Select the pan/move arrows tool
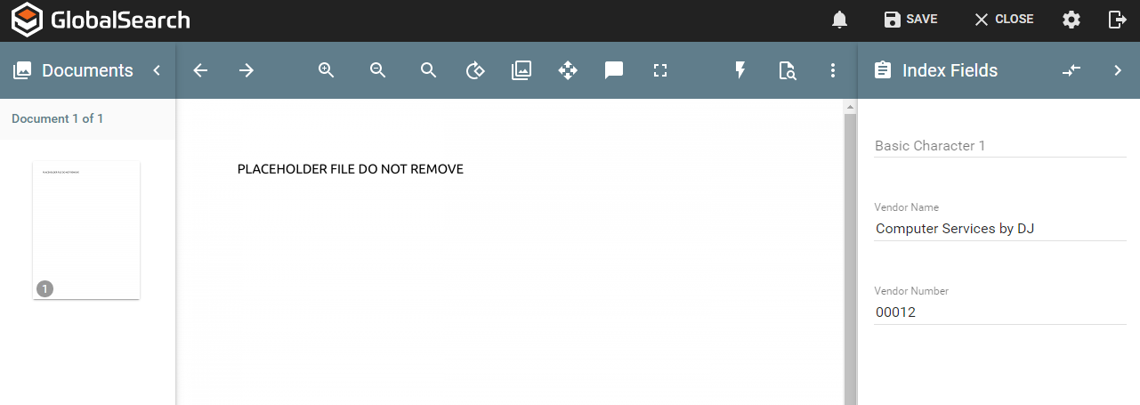Screen dimensions: 1140x405 [568, 70]
